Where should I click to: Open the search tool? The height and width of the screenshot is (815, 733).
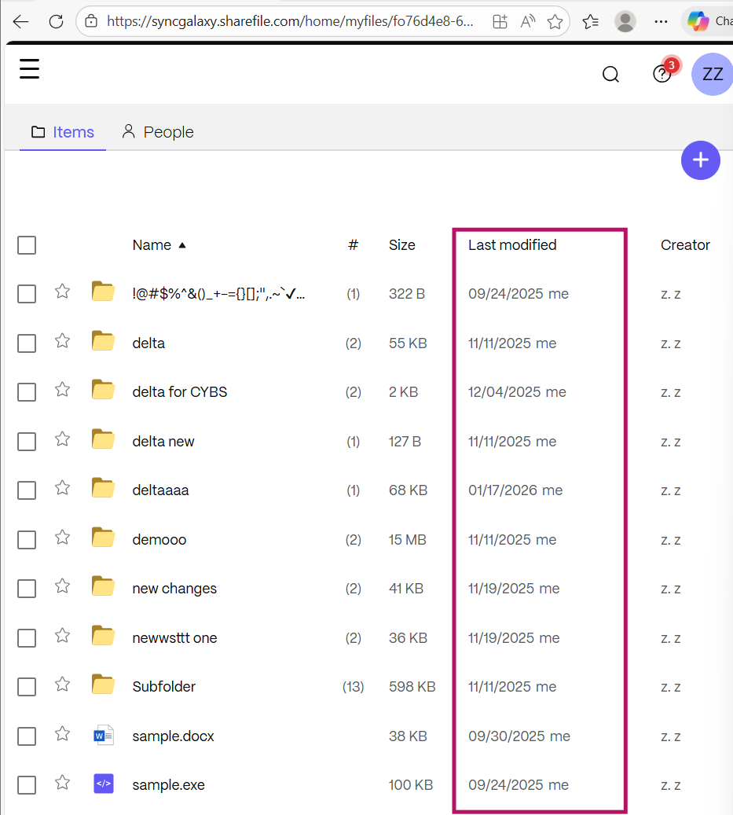610,74
